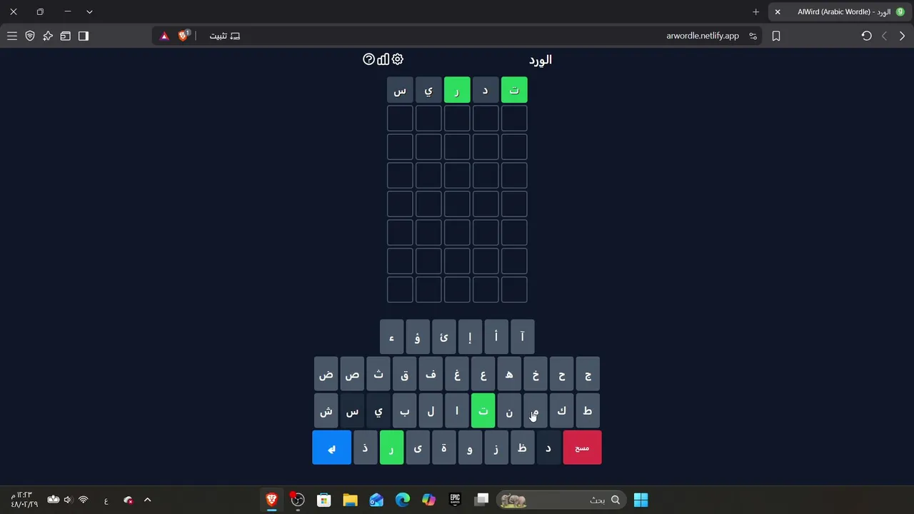Click the taskbar بحث search box

point(560,500)
